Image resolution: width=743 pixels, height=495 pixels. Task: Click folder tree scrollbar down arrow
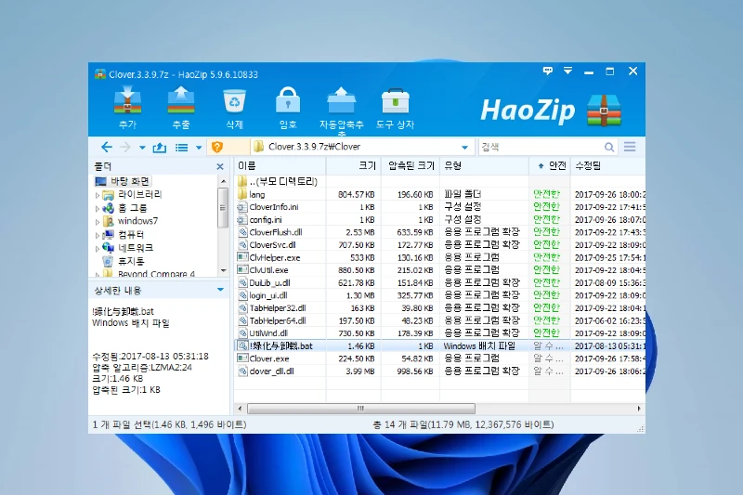[x=224, y=270]
